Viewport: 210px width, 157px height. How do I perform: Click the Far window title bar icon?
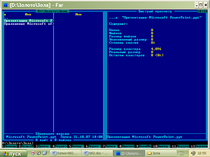(x=6, y=5)
